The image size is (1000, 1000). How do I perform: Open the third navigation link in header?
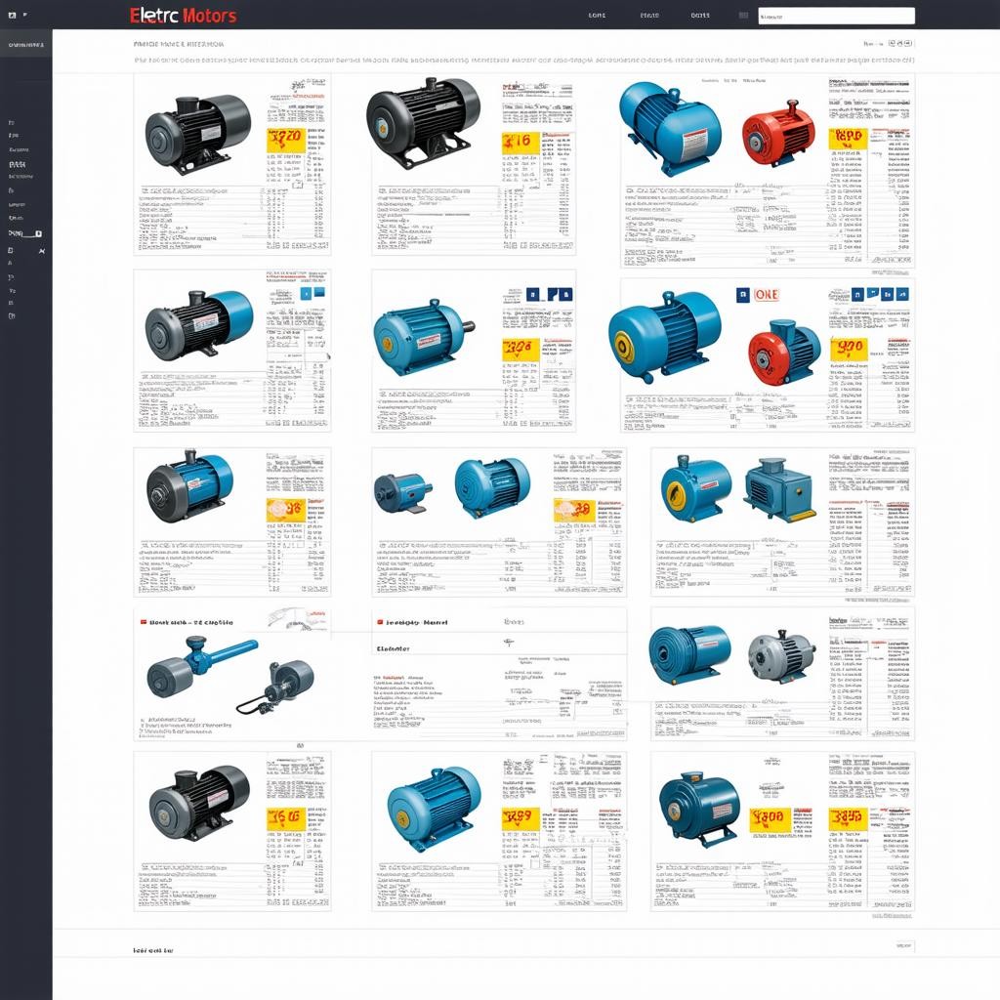click(x=700, y=16)
